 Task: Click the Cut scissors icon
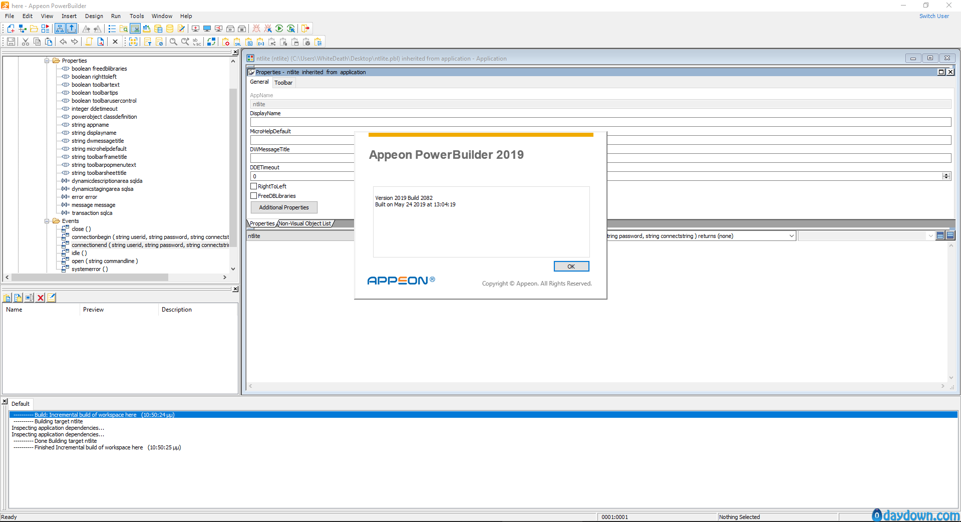[x=26, y=42]
